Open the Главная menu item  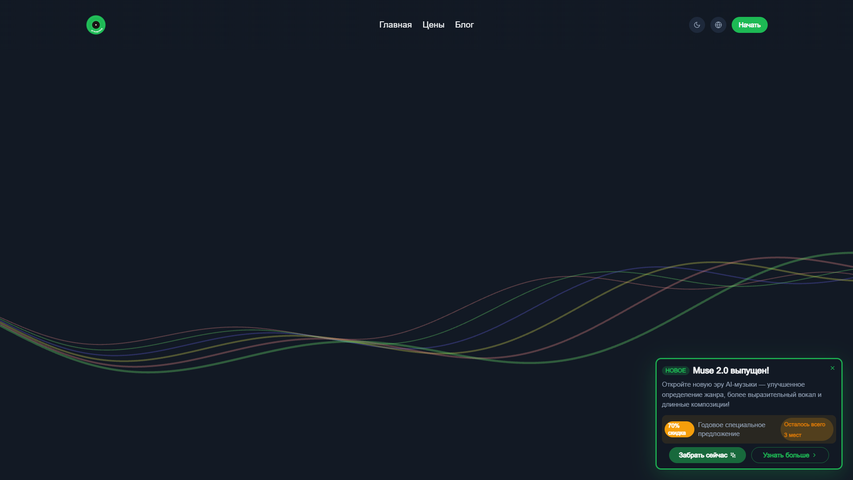click(x=395, y=25)
